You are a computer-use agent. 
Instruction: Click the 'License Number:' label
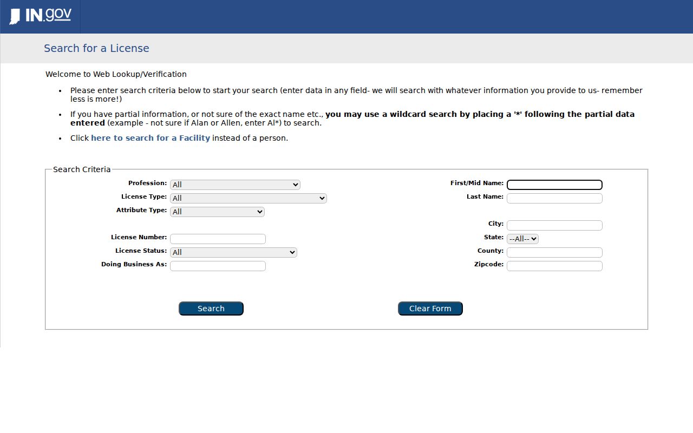pyautogui.click(x=139, y=237)
